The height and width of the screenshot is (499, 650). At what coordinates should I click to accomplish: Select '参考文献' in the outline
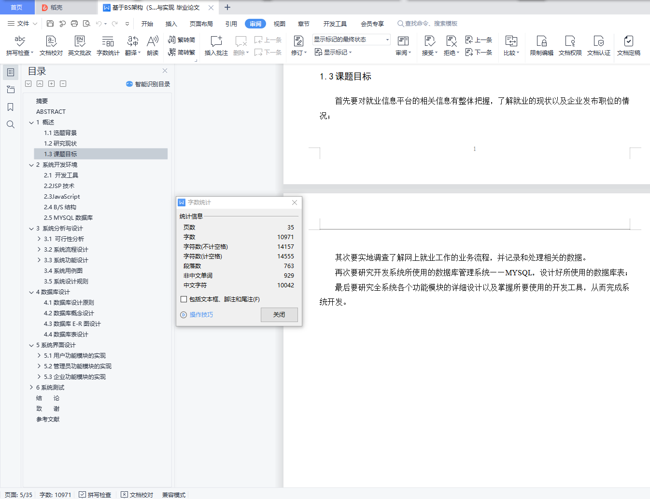pyautogui.click(x=48, y=419)
